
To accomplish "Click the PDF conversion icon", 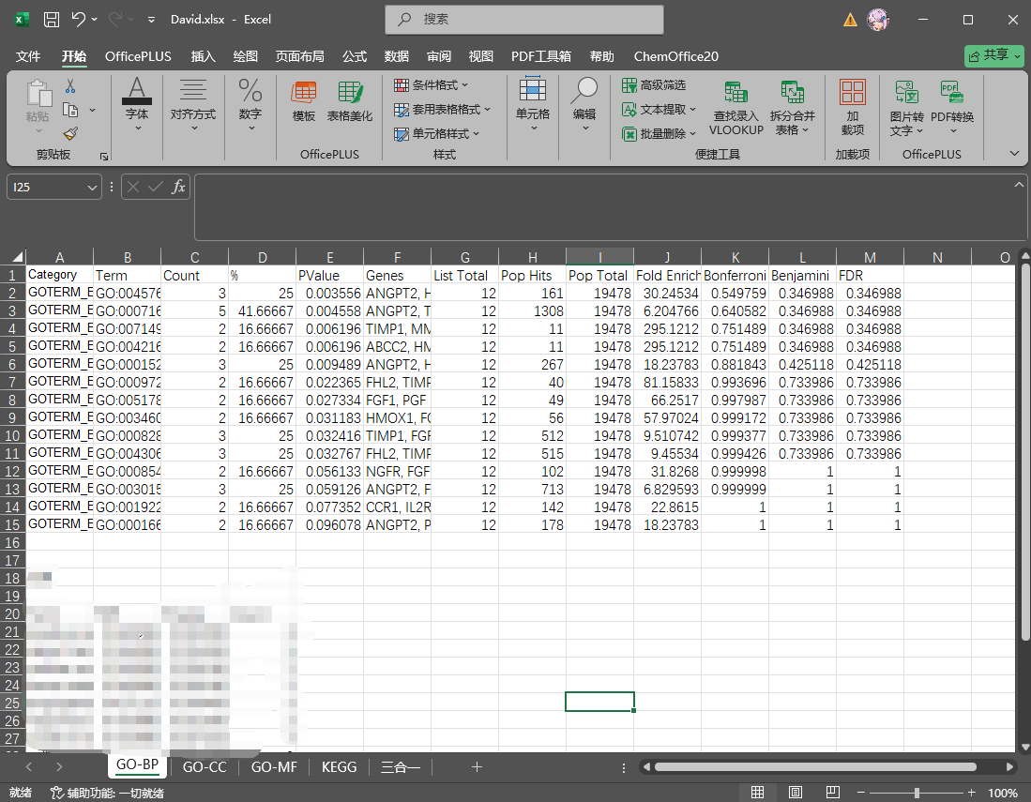I will click(x=951, y=93).
